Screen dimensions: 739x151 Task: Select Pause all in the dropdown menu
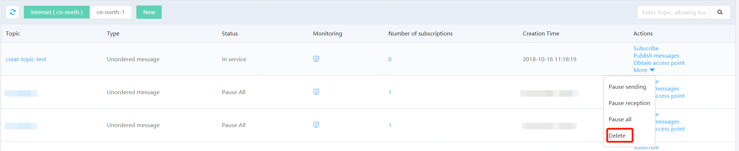click(620, 119)
